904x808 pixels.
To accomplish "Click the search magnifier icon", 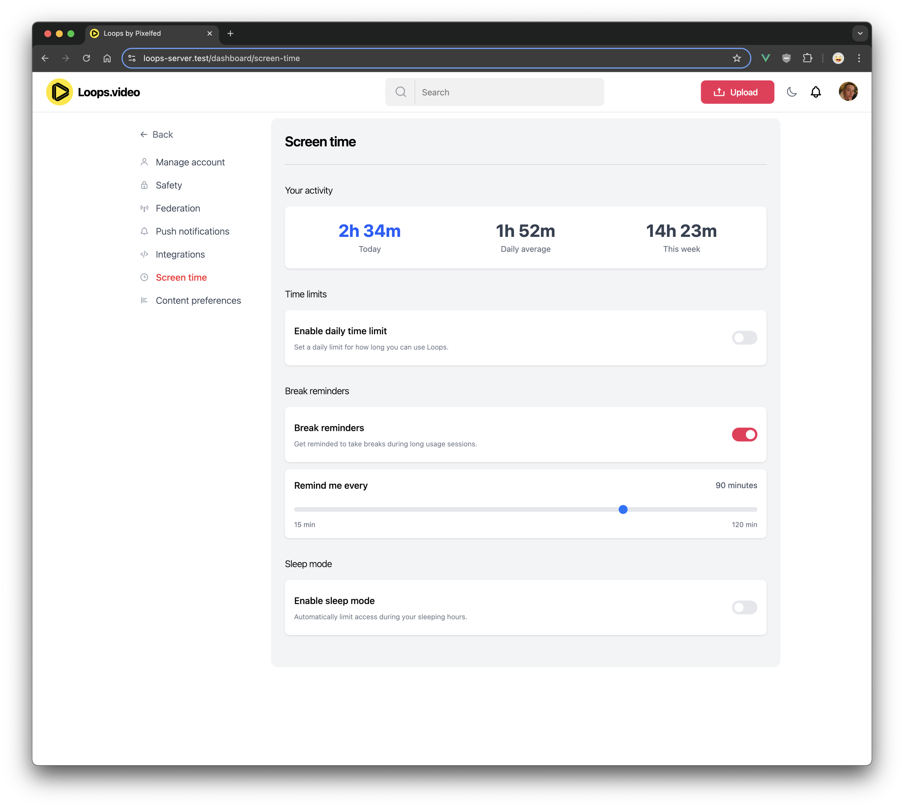I will pyautogui.click(x=400, y=92).
